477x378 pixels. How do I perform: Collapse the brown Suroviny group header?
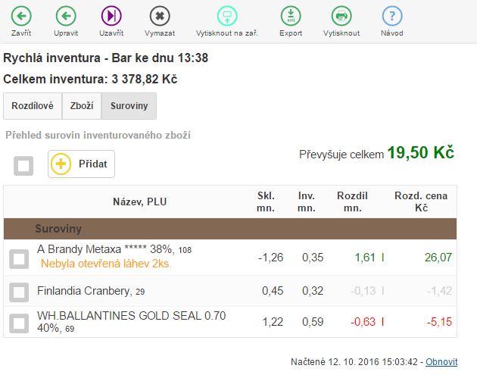[58, 228]
